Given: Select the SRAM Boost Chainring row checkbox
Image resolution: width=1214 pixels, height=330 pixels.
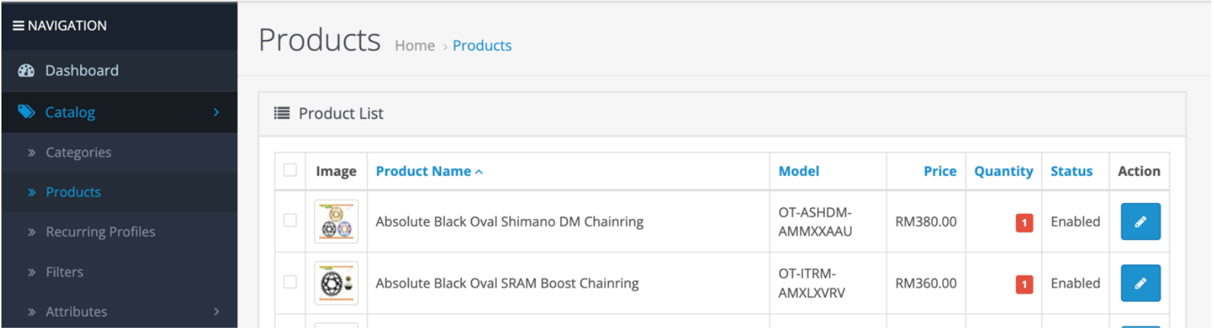Looking at the screenshot, I should pyautogui.click(x=290, y=282).
